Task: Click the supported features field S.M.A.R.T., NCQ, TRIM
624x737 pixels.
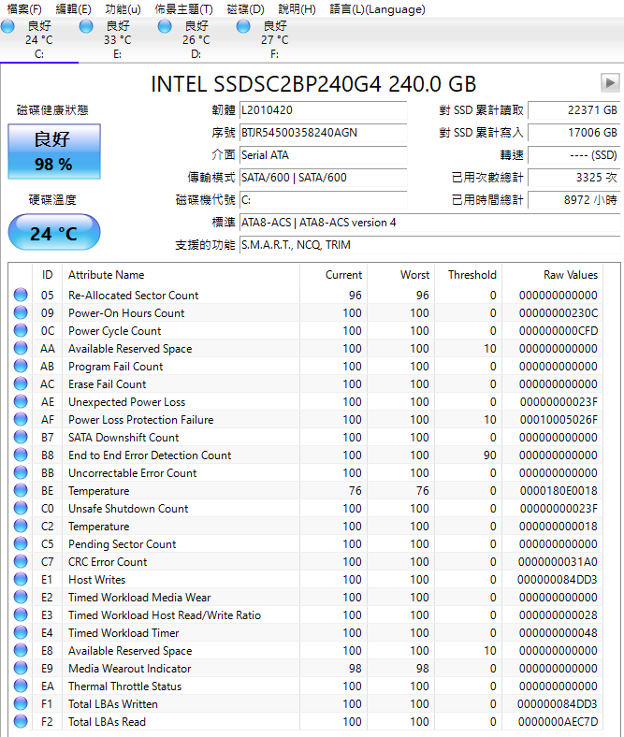Action: pos(429,245)
